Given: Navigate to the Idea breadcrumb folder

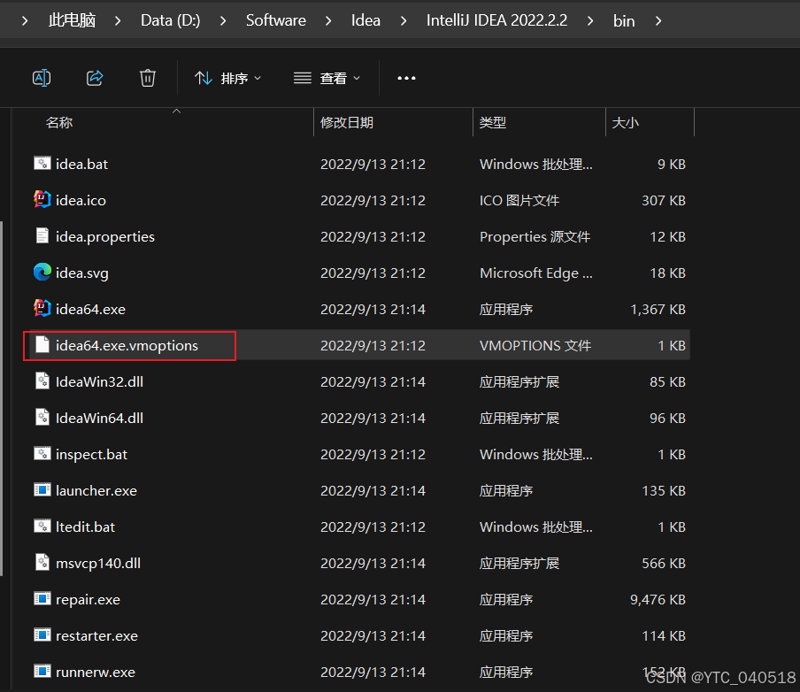Looking at the screenshot, I should (x=365, y=20).
